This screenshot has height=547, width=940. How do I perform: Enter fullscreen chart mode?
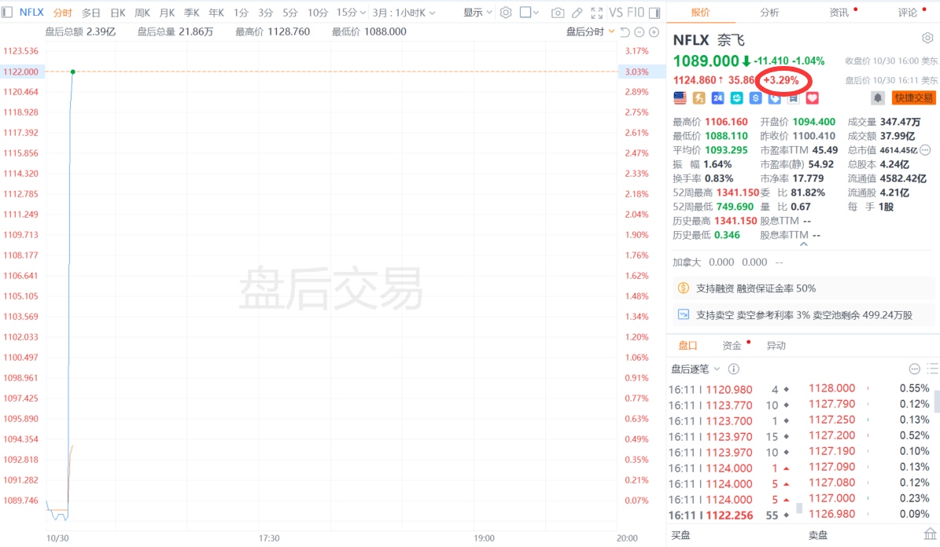595,13
